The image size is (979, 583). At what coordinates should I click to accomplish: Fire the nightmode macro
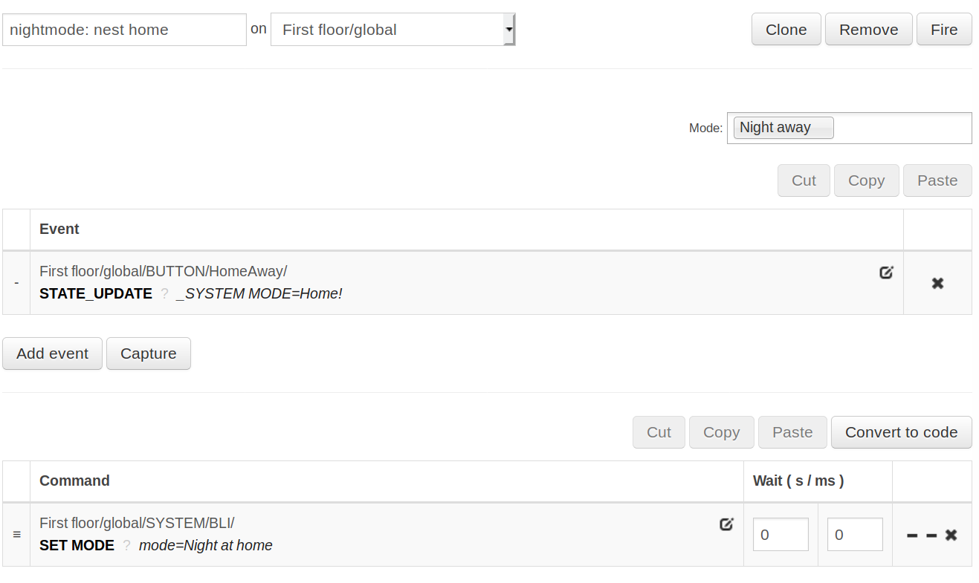coord(943,30)
